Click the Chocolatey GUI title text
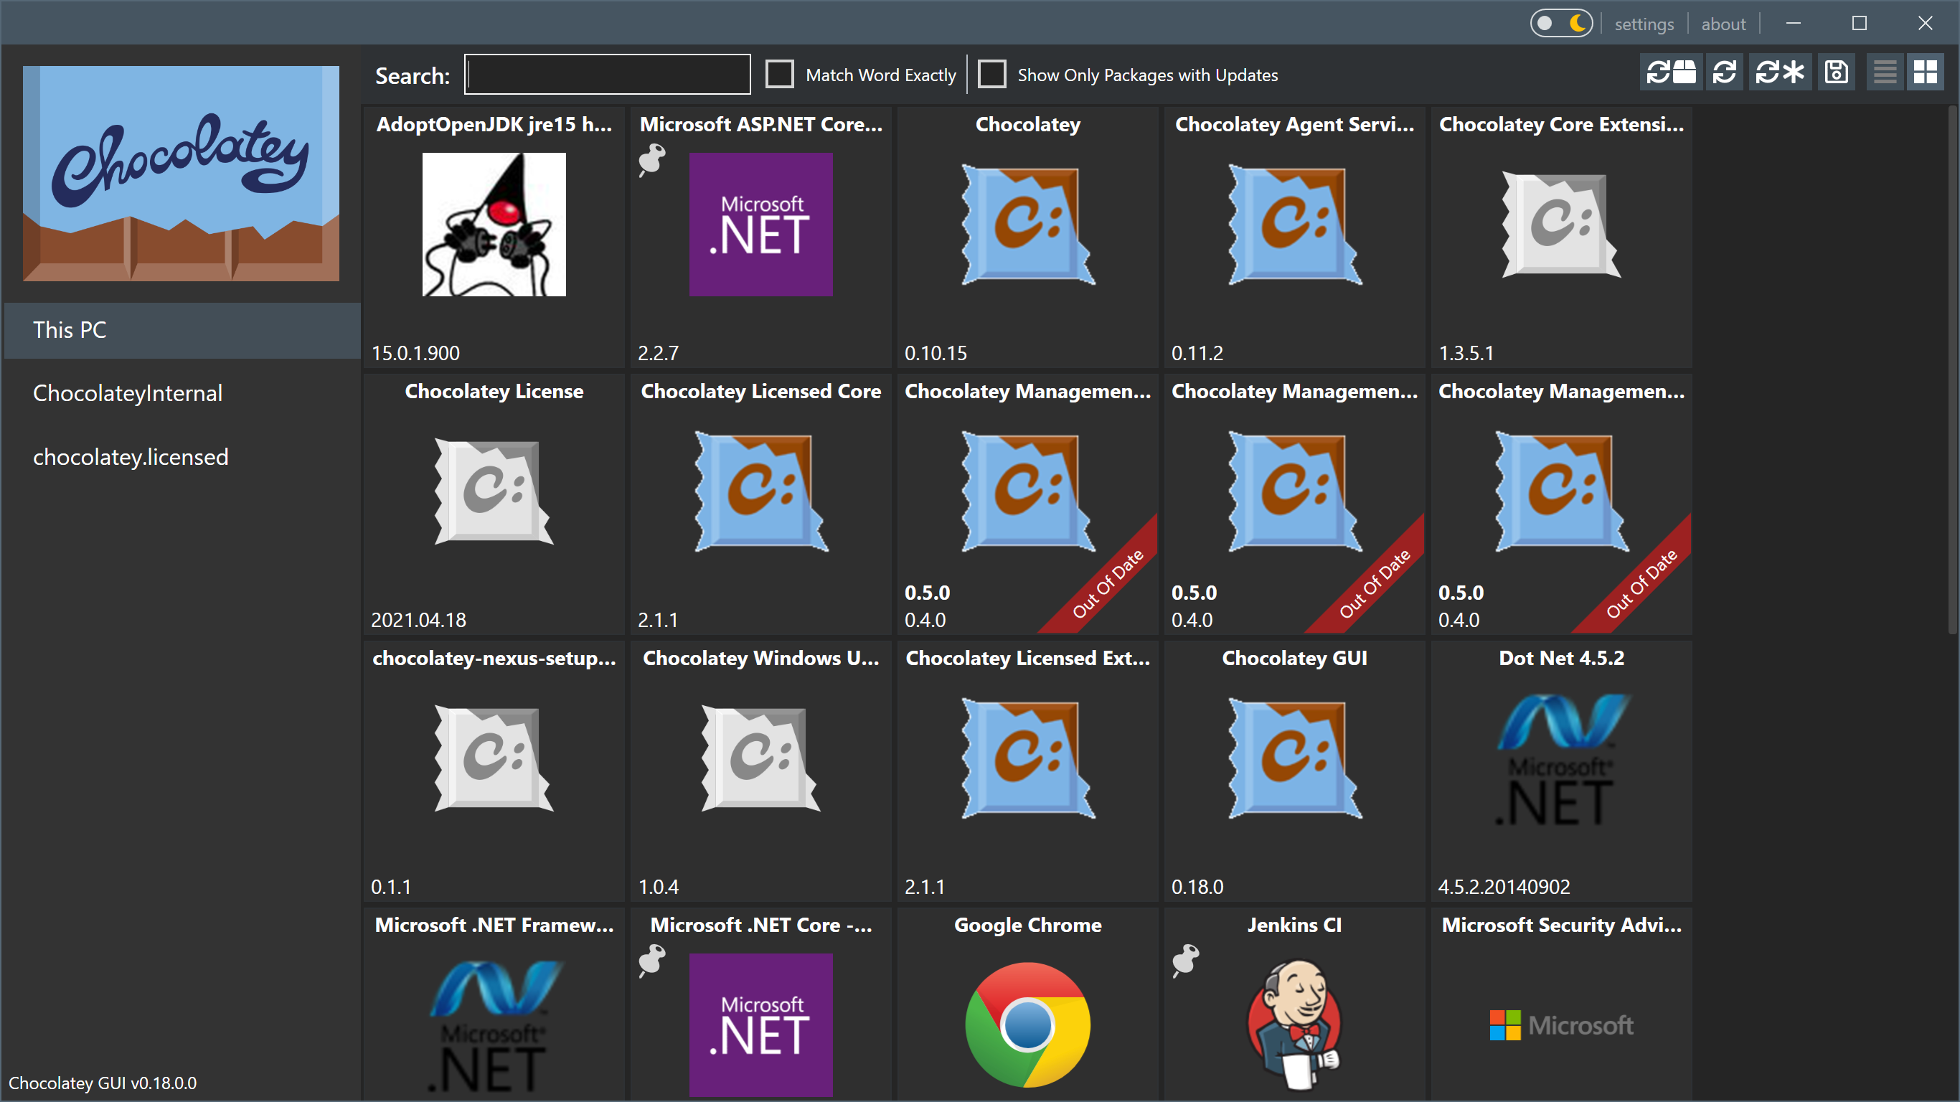Viewport: 1960px width, 1102px height. [x=1295, y=659]
